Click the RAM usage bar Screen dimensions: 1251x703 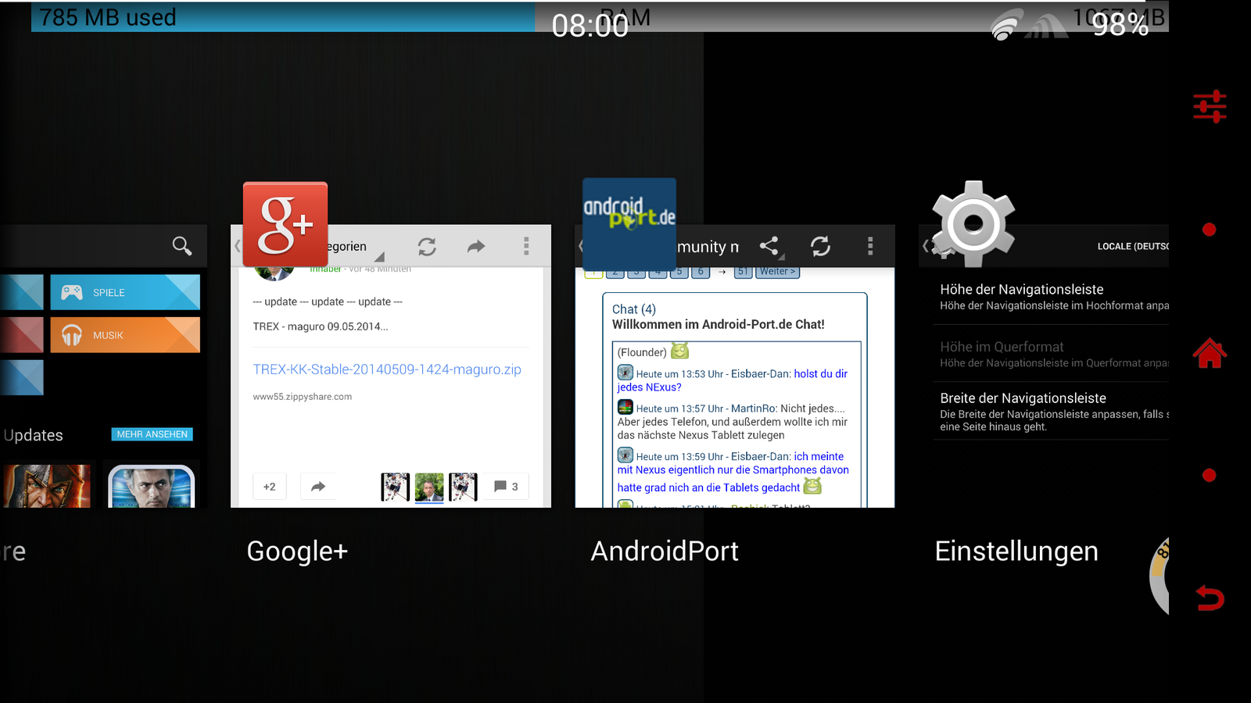point(281,17)
